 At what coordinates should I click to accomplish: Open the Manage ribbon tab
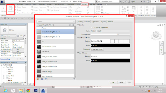[85, 4]
